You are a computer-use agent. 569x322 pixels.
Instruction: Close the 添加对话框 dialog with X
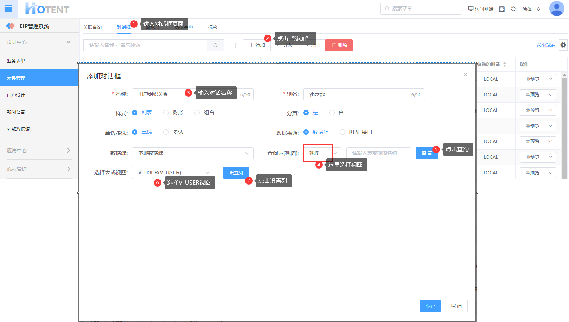click(465, 75)
